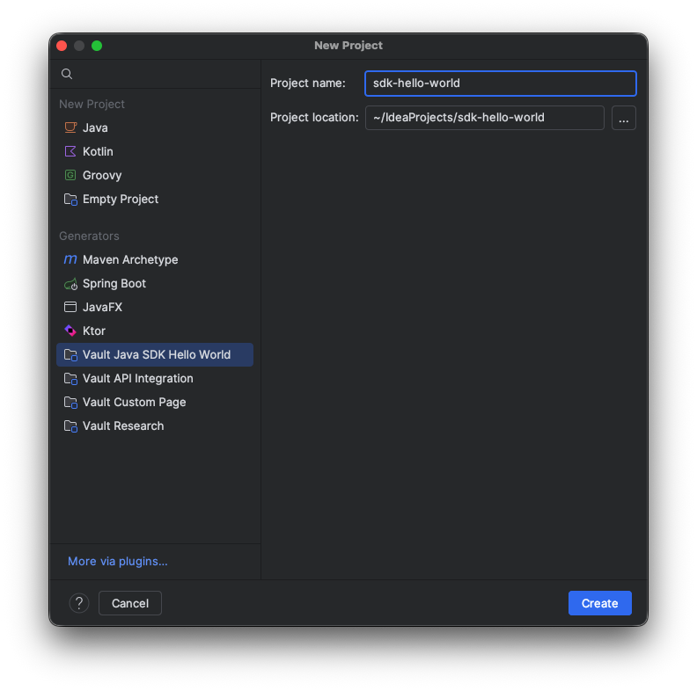
Task: Click the Java coffee cup icon
Action: 70,127
